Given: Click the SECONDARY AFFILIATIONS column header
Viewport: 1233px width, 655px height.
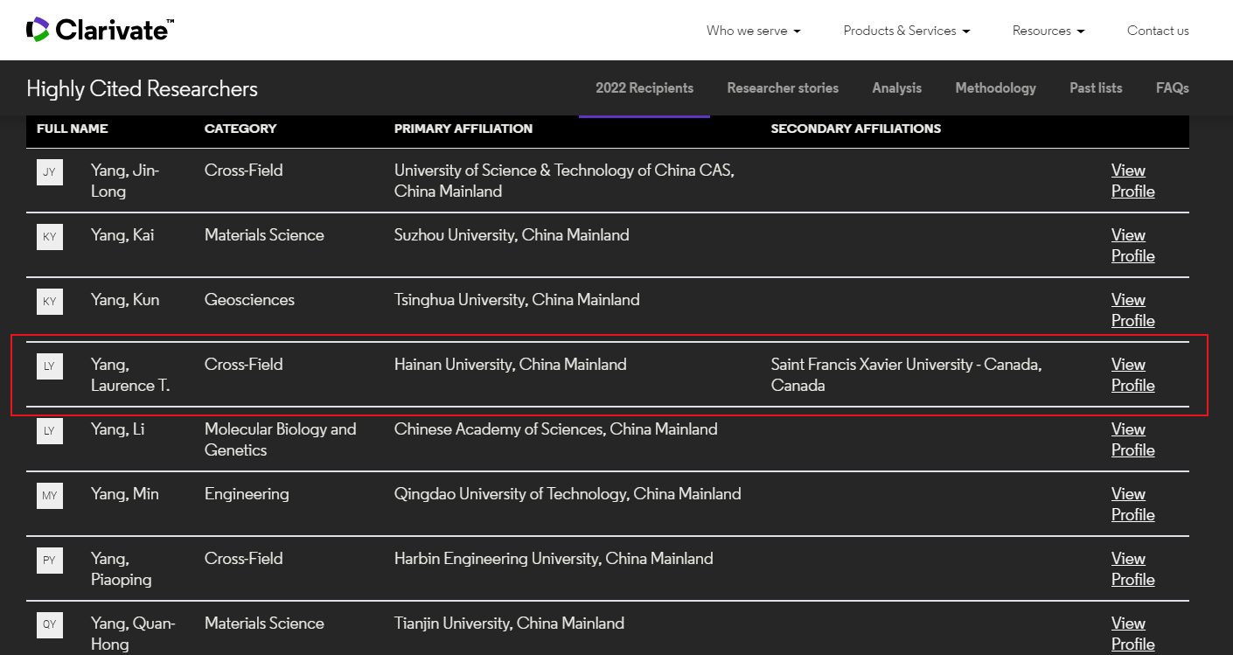Looking at the screenshot, I should coord(856,129).
